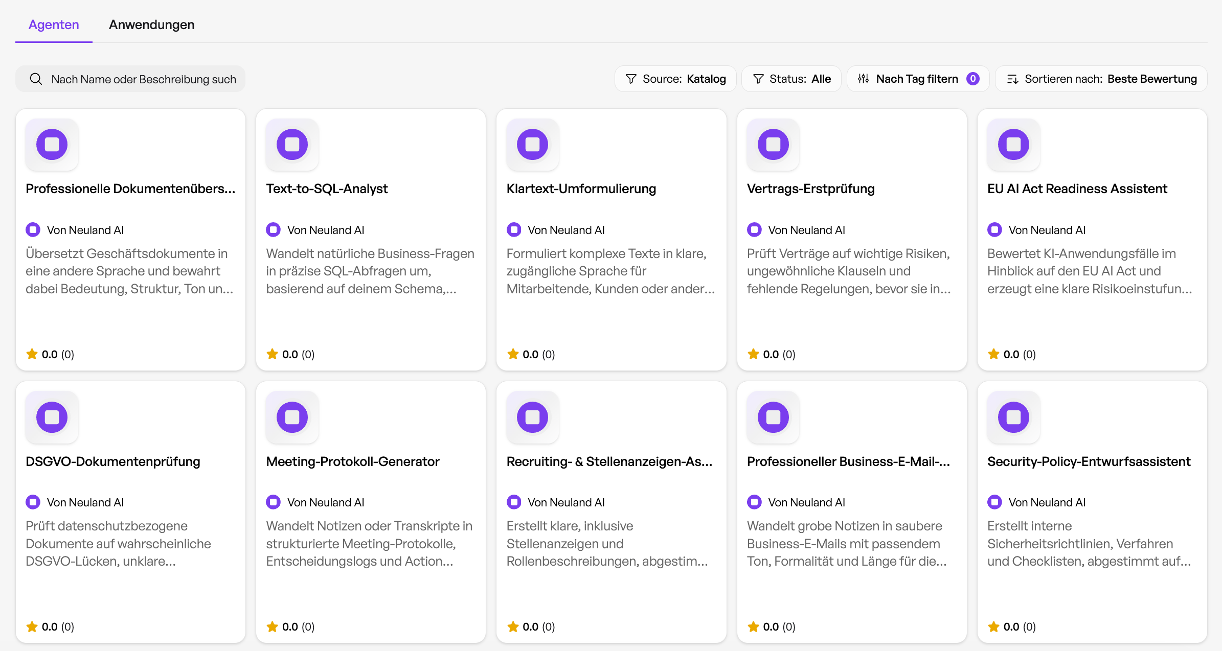Click the description 'Prüft datenschutzbezogene Dokumente'
Viewport: 1222px width, 651px height.
[119, 544]
